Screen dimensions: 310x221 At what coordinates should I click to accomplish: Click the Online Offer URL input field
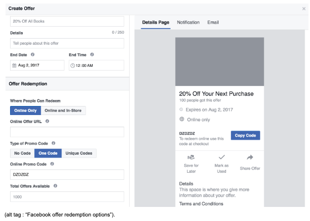67,132
